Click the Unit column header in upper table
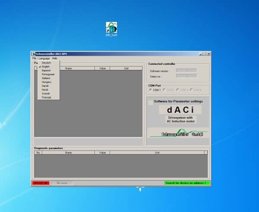This screenshot has width=259, height=212. (126, 68)
